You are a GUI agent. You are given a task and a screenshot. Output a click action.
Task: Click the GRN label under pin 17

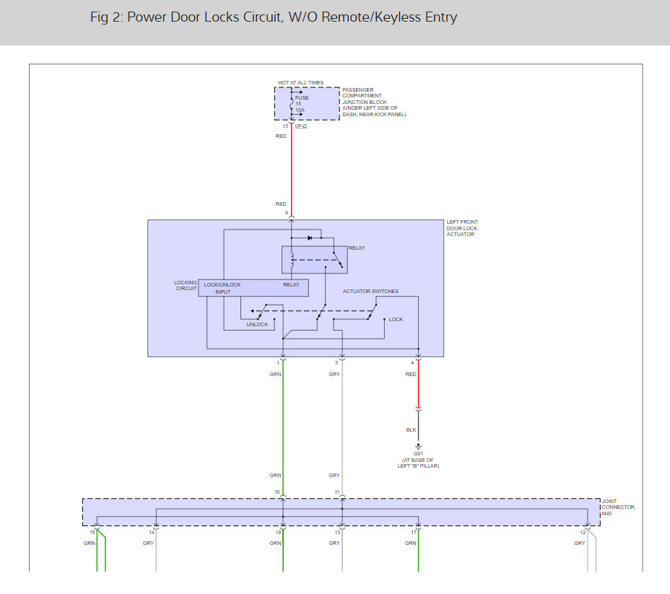(x=411, y=543)
